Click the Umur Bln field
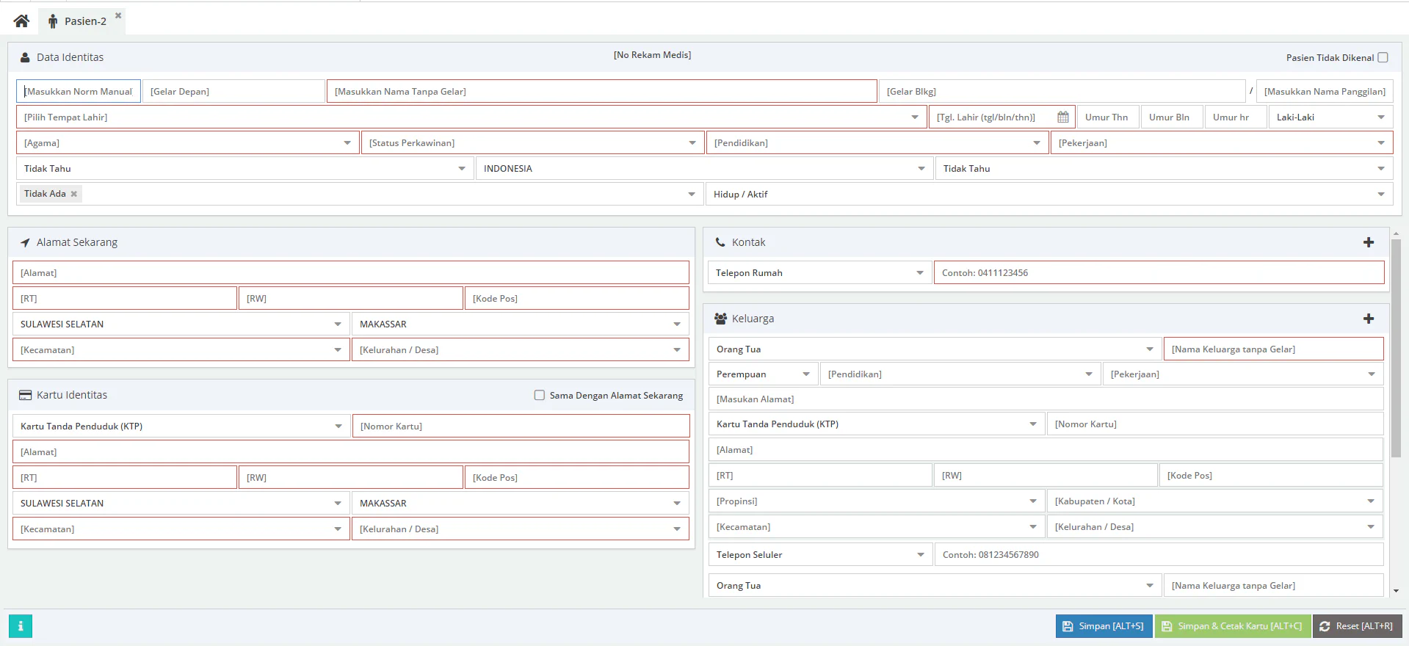Image resolution: width=1409 pixels, height=646 pixels. click(1172, 117)
